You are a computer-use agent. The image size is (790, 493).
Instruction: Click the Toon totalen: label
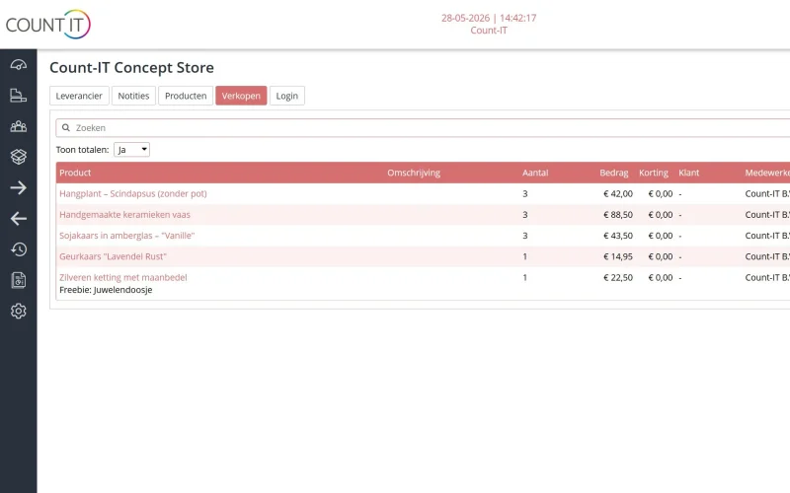[x=82, y=150]
